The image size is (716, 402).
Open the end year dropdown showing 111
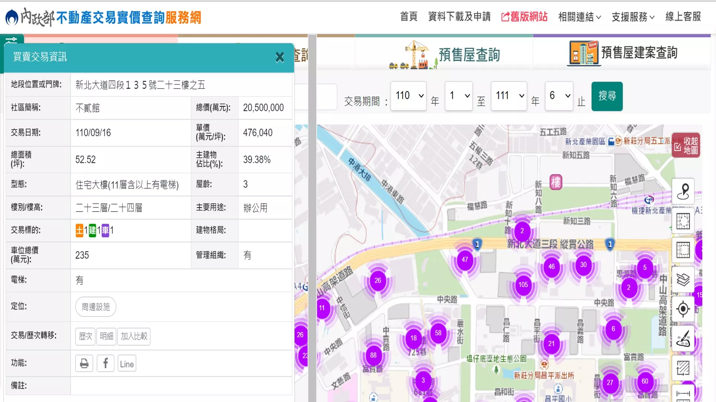click(509, 96)
